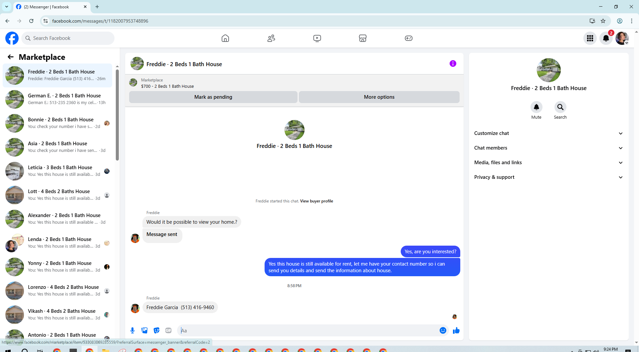Record a voice clip

pos(132,330)
